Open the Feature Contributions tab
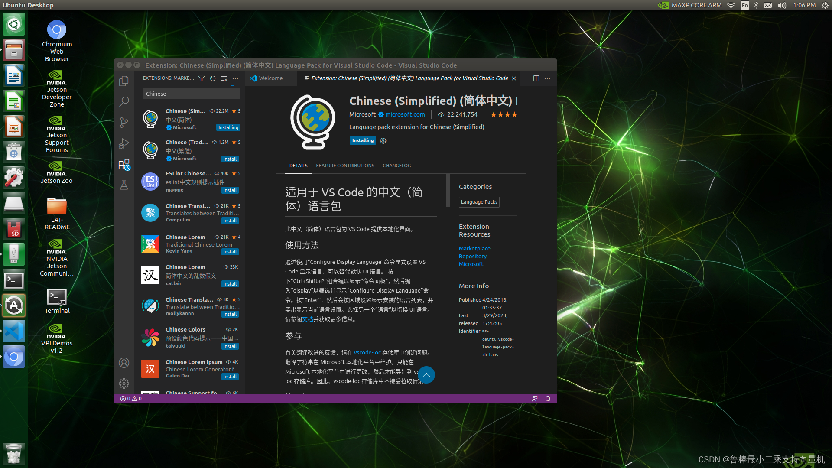Image resolution: width=832 pixels, height=468 pixels. [345, 166]
